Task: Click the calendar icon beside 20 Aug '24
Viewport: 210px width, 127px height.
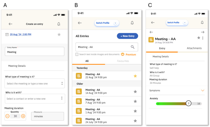Action: pos(7,35)
